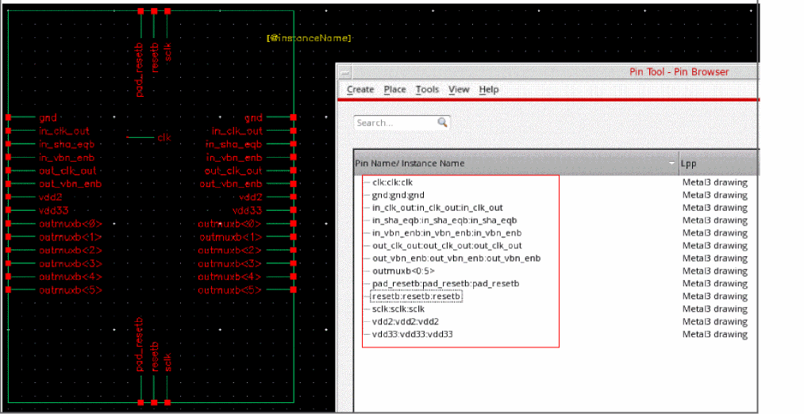Select the left gnd pin square on symbol
This screenshot has height=414, width=804.
(x=8, y=118)
